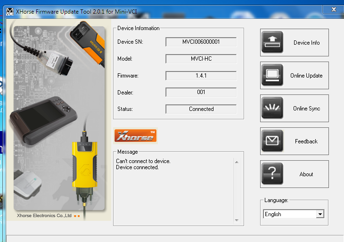Click the gray handheld scanner image
Image resolution: width=344 pixels, height=242 pixels.
[x=43, y=120]
